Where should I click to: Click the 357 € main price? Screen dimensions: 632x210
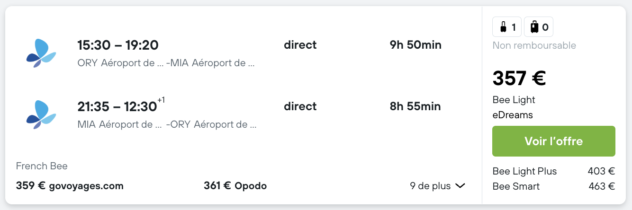[x=519, y=79]
